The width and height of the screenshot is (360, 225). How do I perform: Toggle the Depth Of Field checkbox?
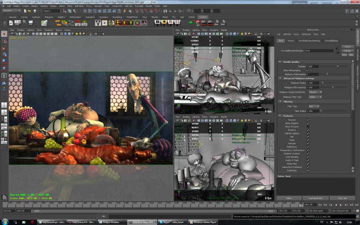click(308, 160)
